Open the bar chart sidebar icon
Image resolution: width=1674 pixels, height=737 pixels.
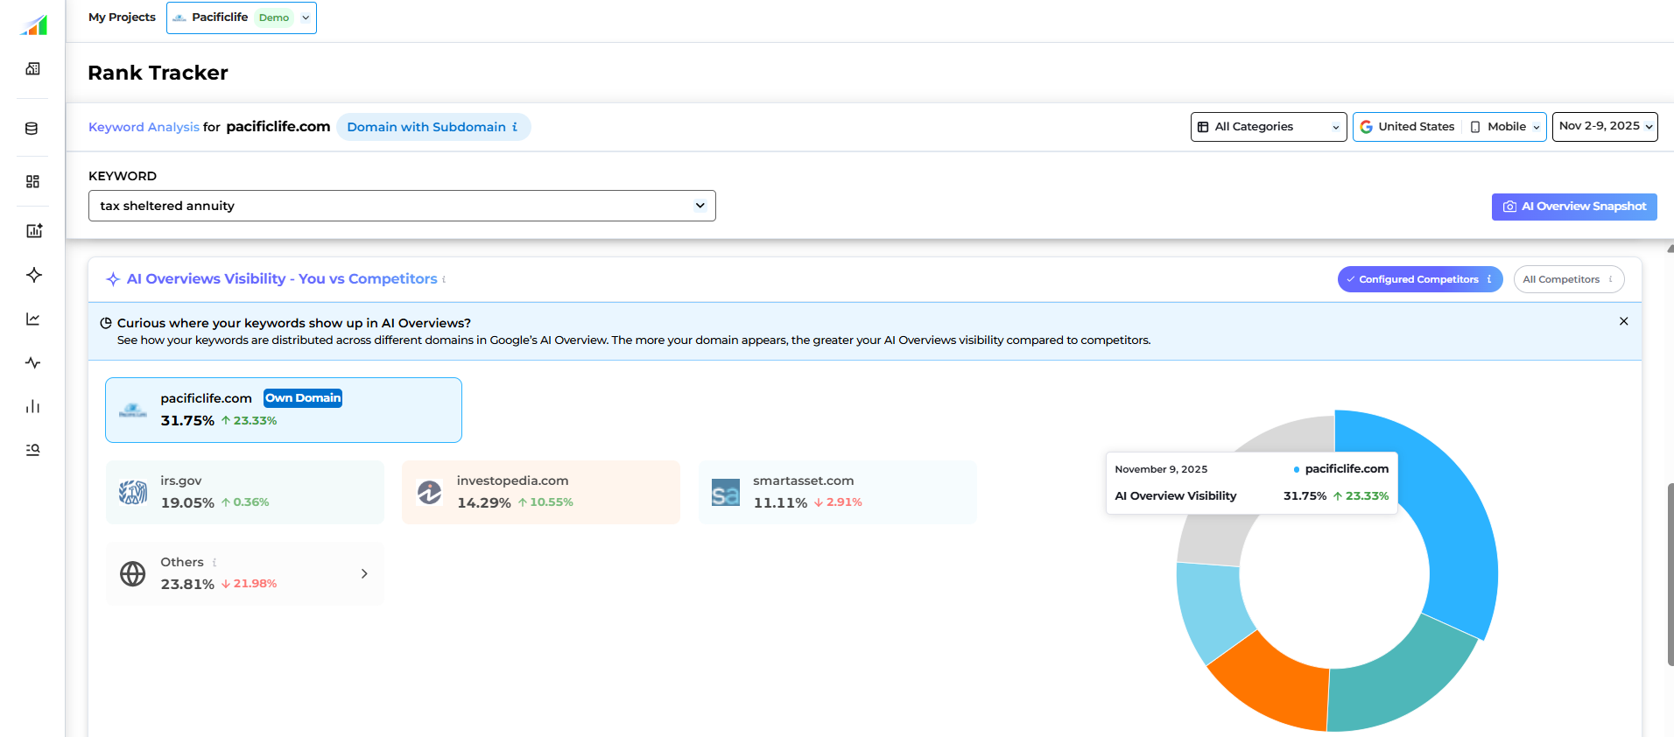click(x=33, y=406)
